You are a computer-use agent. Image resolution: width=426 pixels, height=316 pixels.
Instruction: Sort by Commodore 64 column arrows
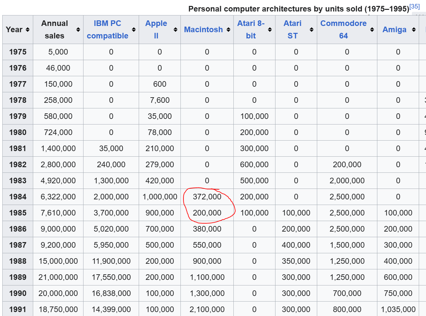pyautogui.click(x=372, y=30)
